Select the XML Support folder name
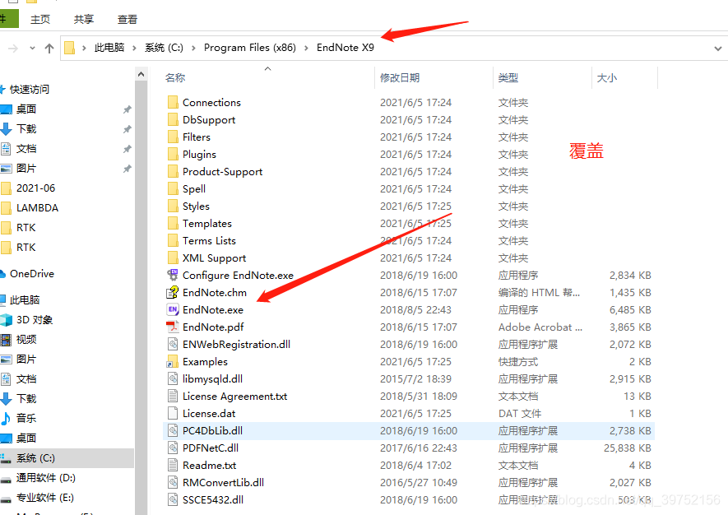 coord(214,257)
